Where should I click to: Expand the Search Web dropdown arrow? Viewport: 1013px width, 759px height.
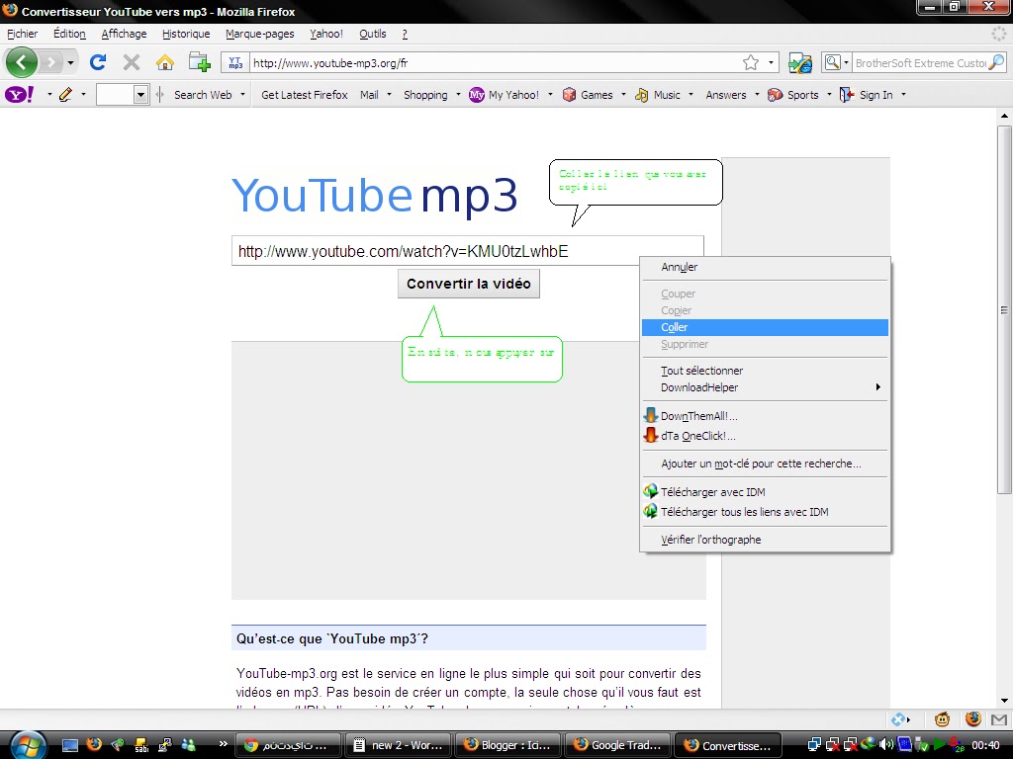[x=243, y=95]
